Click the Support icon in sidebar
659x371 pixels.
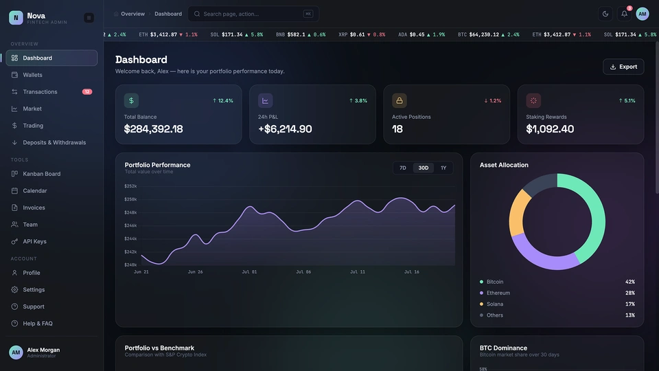[x=14, y=306]
